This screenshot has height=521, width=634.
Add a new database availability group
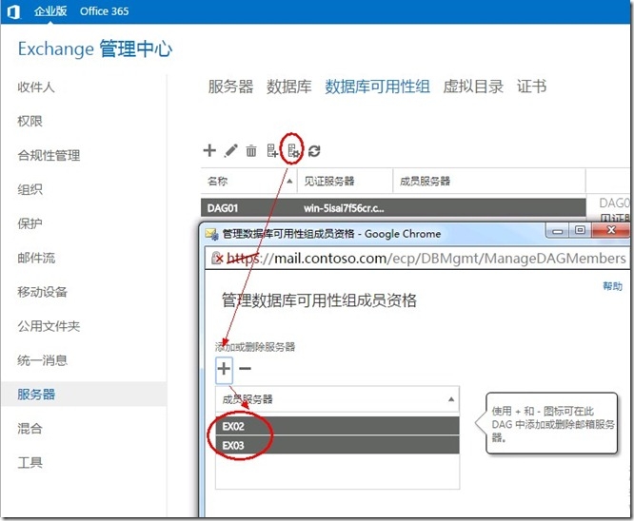pos(209,150)
